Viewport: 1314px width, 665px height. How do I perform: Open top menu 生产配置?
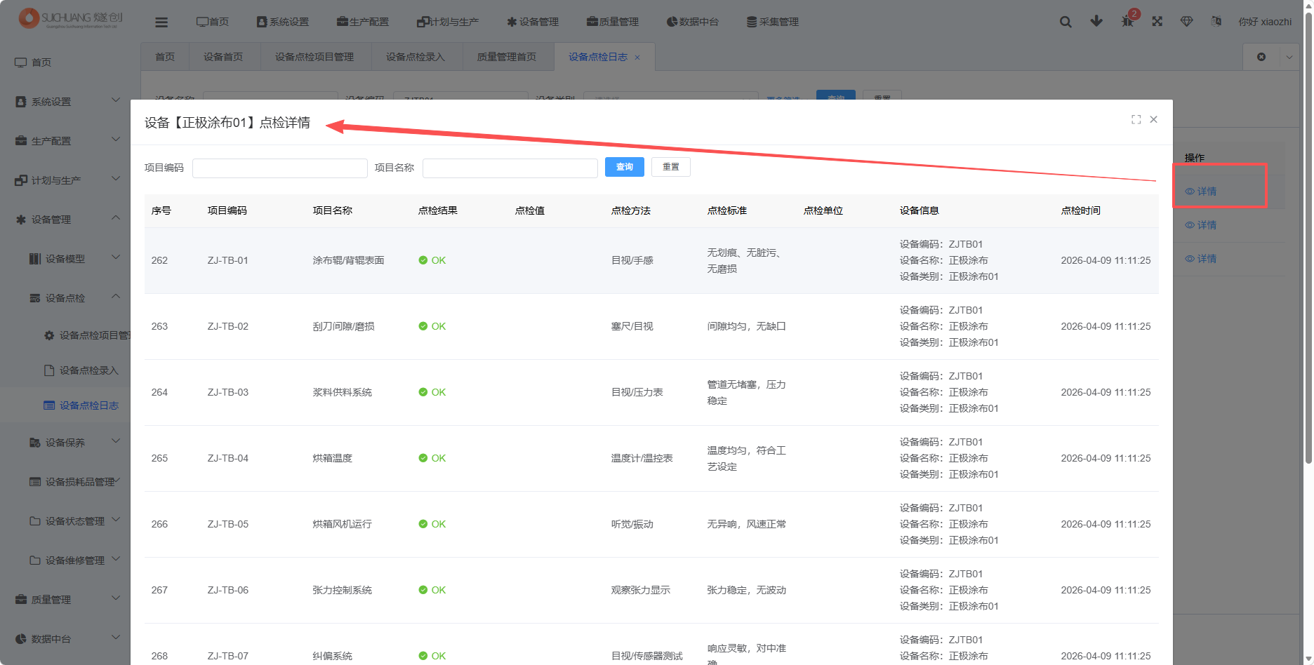click(x=363, y=22)
